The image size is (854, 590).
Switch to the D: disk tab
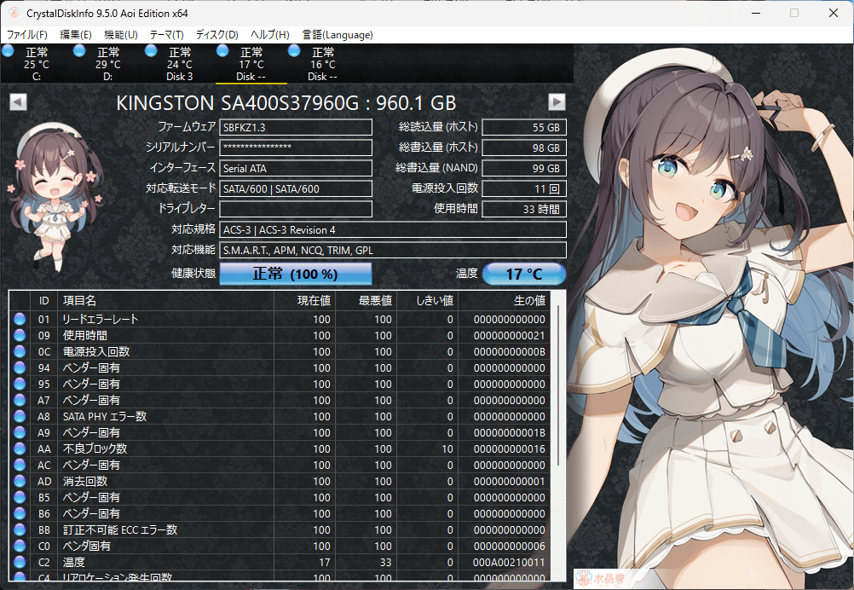108,64
